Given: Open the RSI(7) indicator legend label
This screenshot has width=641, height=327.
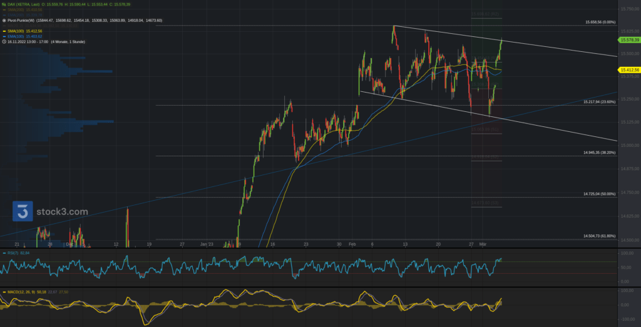Looking at the screenshot, I should click(13, 253).
